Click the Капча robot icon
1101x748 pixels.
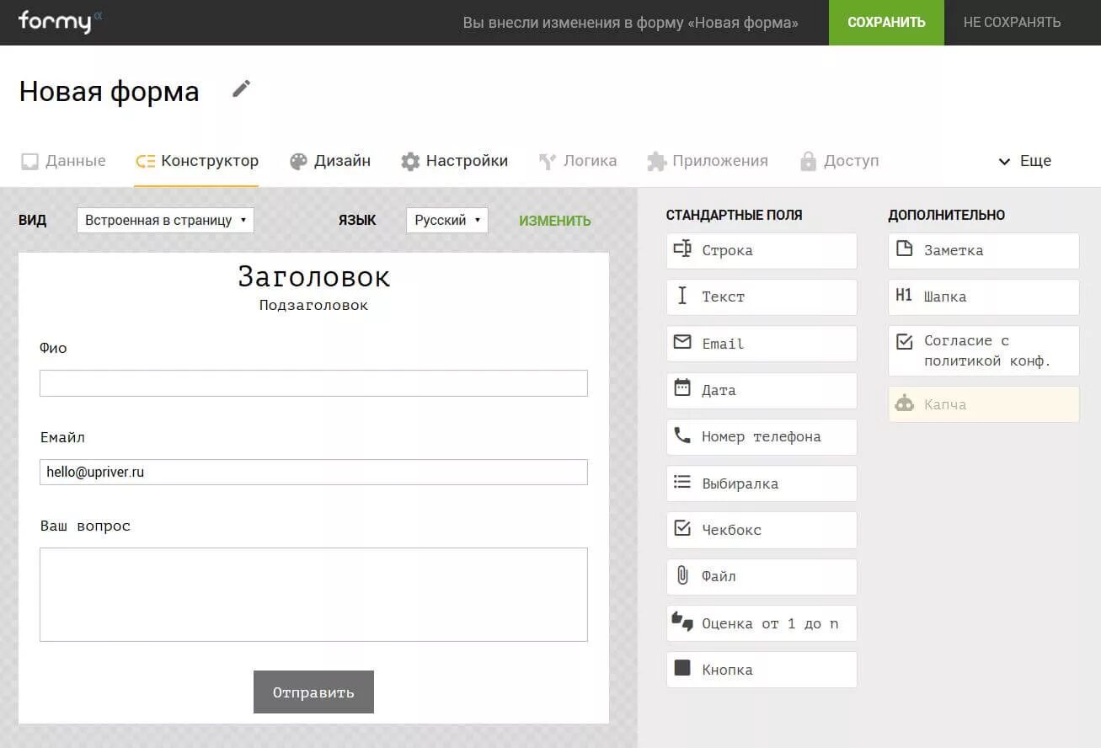point(904,403)
